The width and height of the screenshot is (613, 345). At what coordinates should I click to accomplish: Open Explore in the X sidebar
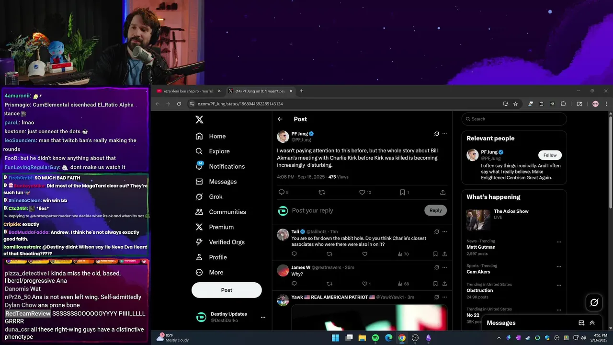point(213,151)
